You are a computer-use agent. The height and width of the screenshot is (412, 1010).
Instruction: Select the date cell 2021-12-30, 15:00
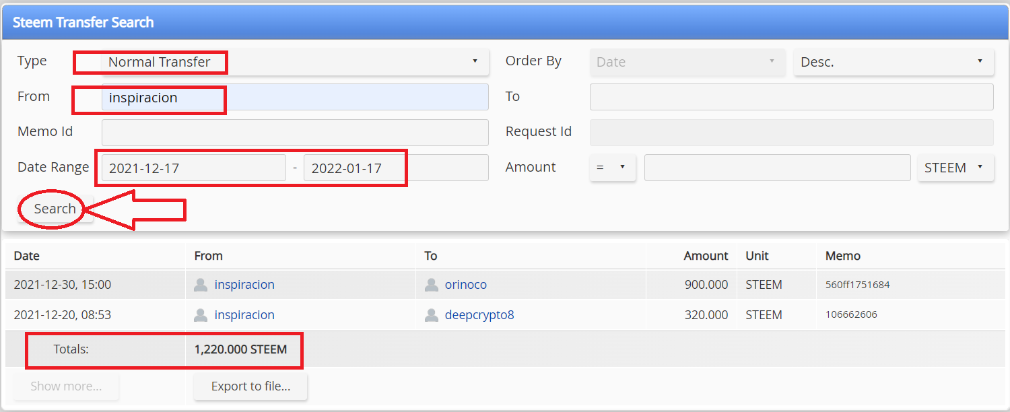click(62, 285)
